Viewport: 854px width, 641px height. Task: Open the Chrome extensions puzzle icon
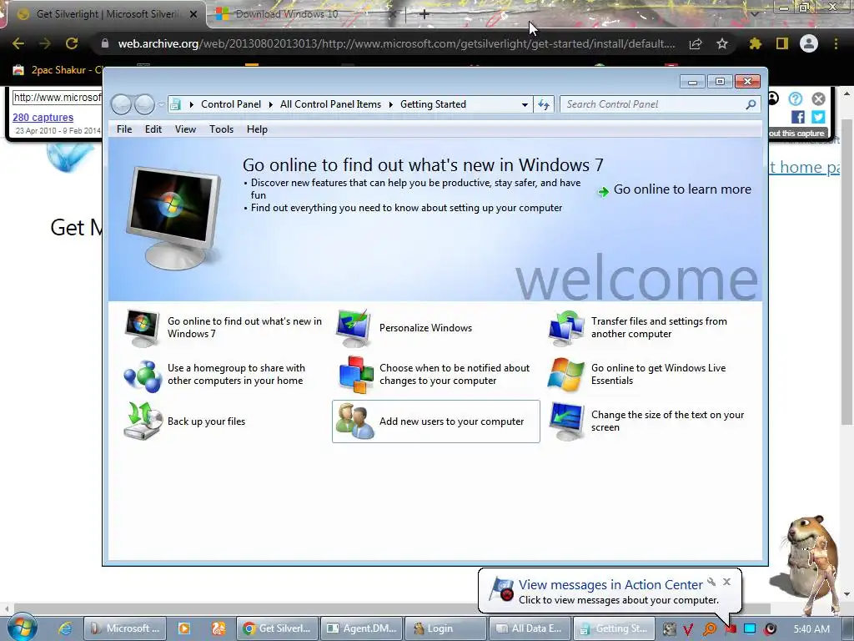pyautogui.click(x=755, y=43)
